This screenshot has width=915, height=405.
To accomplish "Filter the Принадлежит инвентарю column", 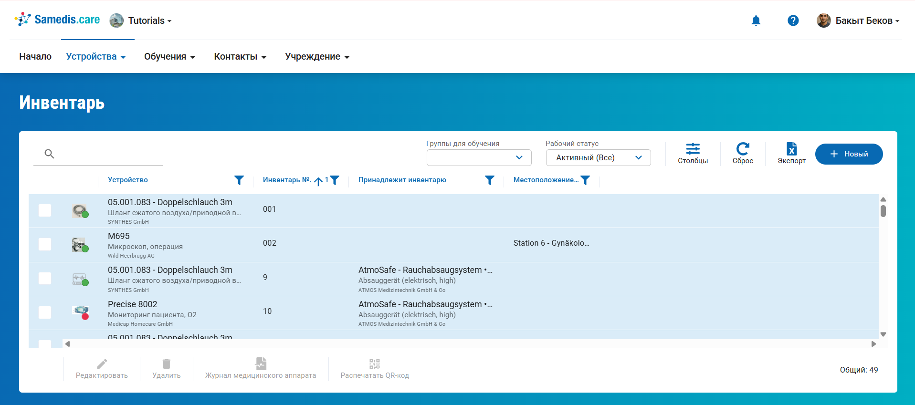I will 490,180.
